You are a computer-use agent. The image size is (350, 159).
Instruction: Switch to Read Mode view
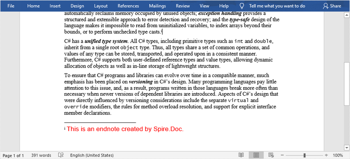point(241,155)
